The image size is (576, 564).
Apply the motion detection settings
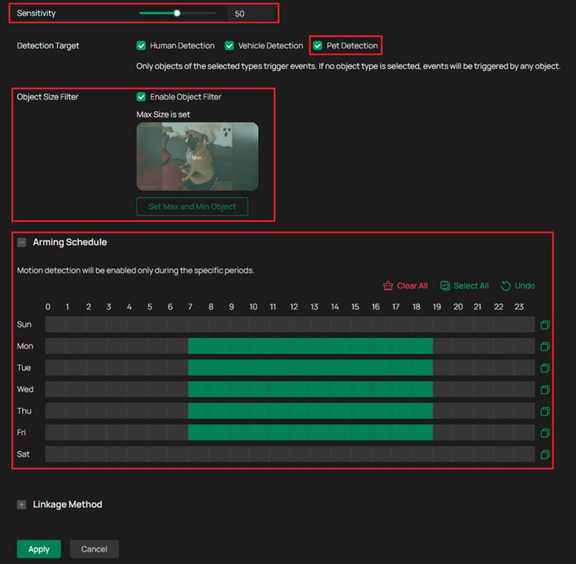pos(39,549)
